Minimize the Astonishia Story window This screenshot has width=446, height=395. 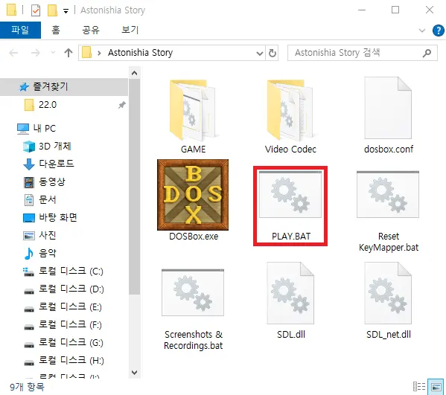(362, 10)
